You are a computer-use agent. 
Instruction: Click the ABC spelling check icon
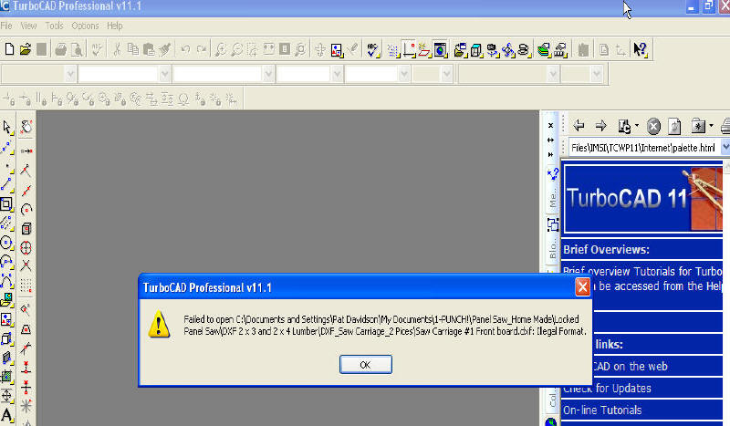[x=372, y=49]
